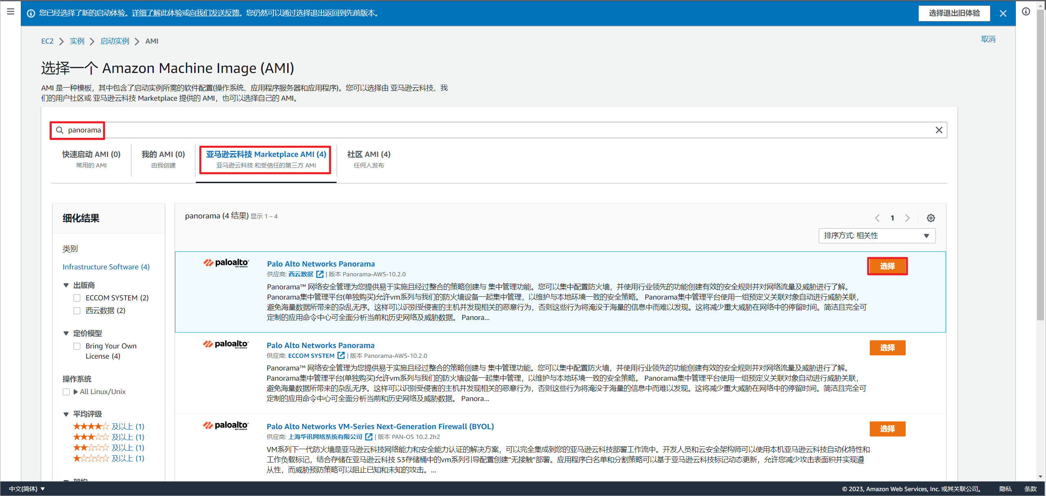1046x496 pixels.
Task: Switch to 我的 AMI tab
Action: (163, 159)
